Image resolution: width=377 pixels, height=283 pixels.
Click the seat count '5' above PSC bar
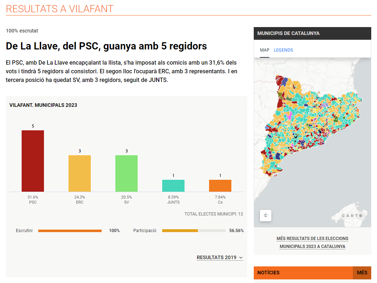[33, 126]
